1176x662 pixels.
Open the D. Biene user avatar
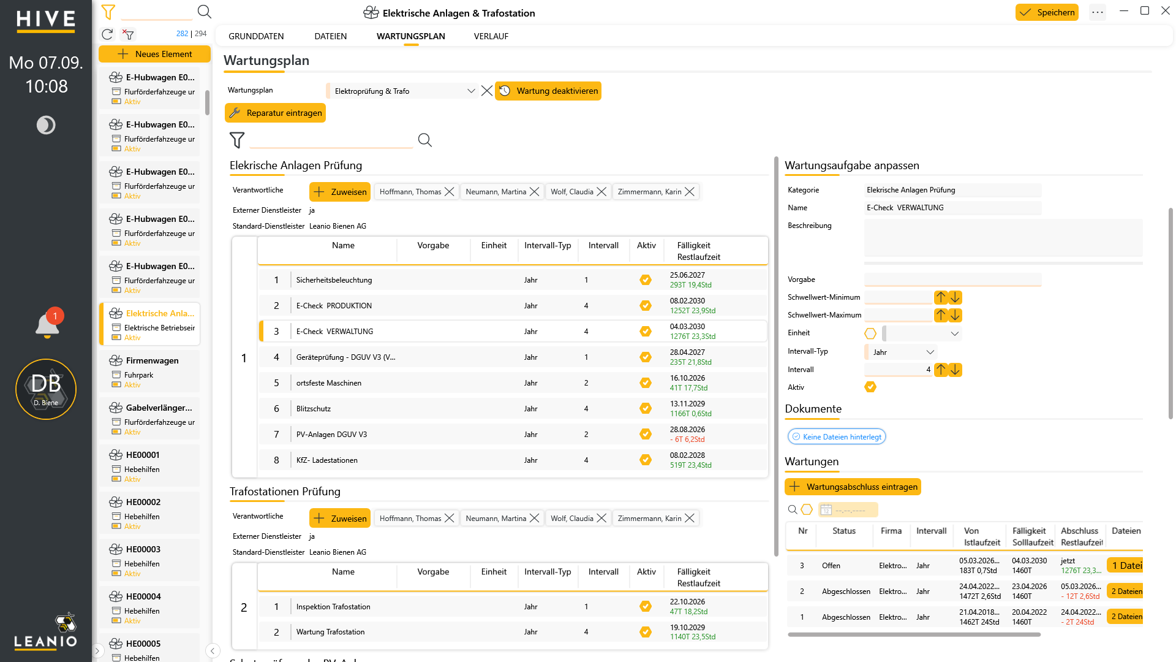point(46,389)
